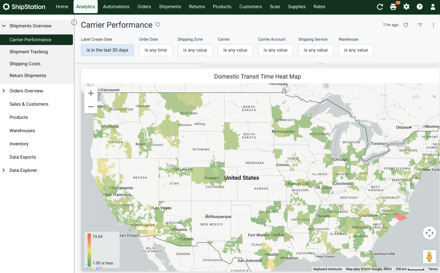Open Carrier Account filter dropdown
The height and width of the screenshot is (273, 440).
pos(276,50)
